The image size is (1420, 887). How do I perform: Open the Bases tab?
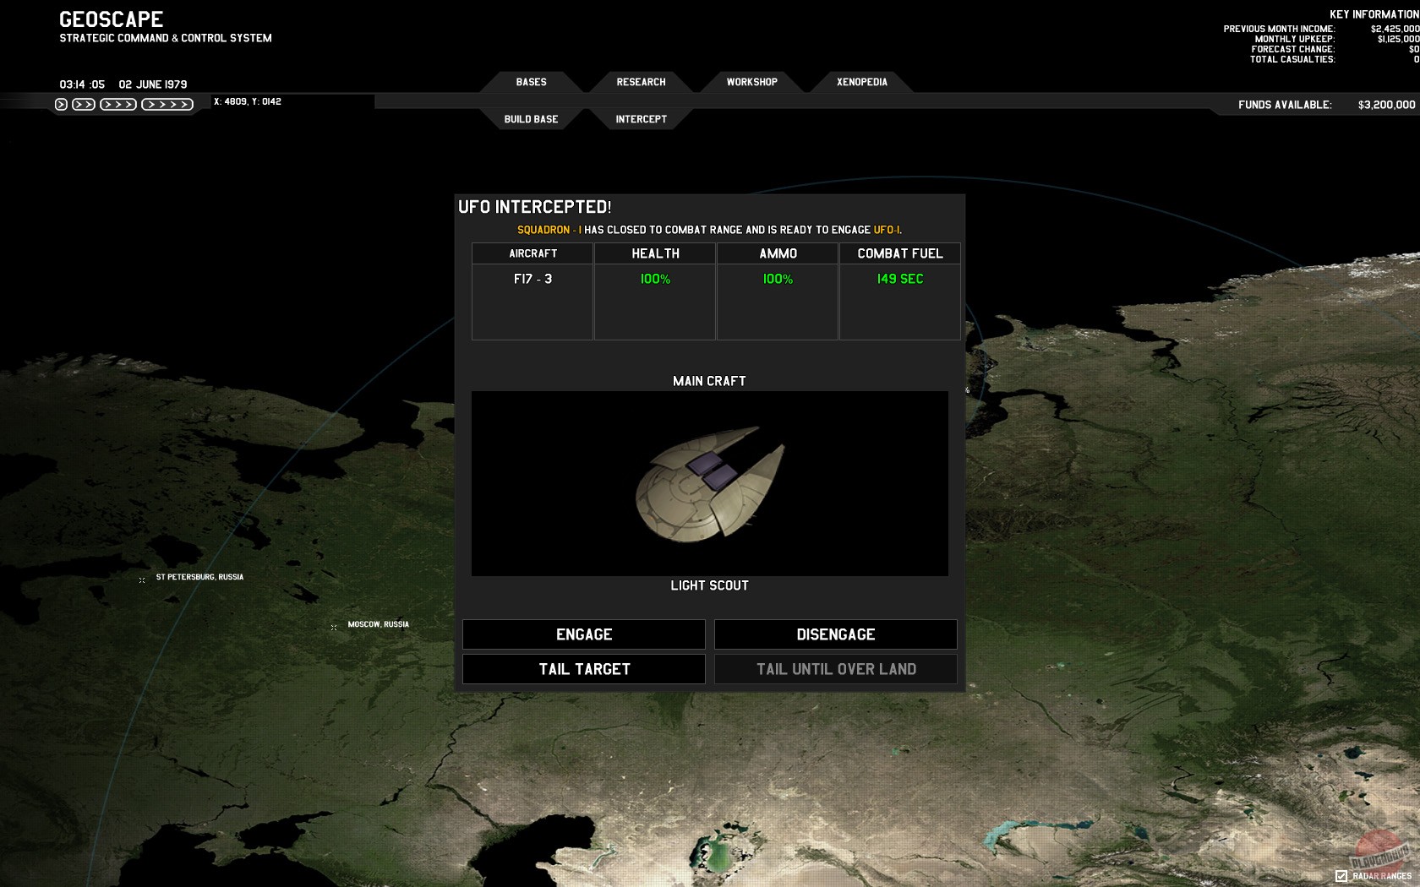click(531, 82)
